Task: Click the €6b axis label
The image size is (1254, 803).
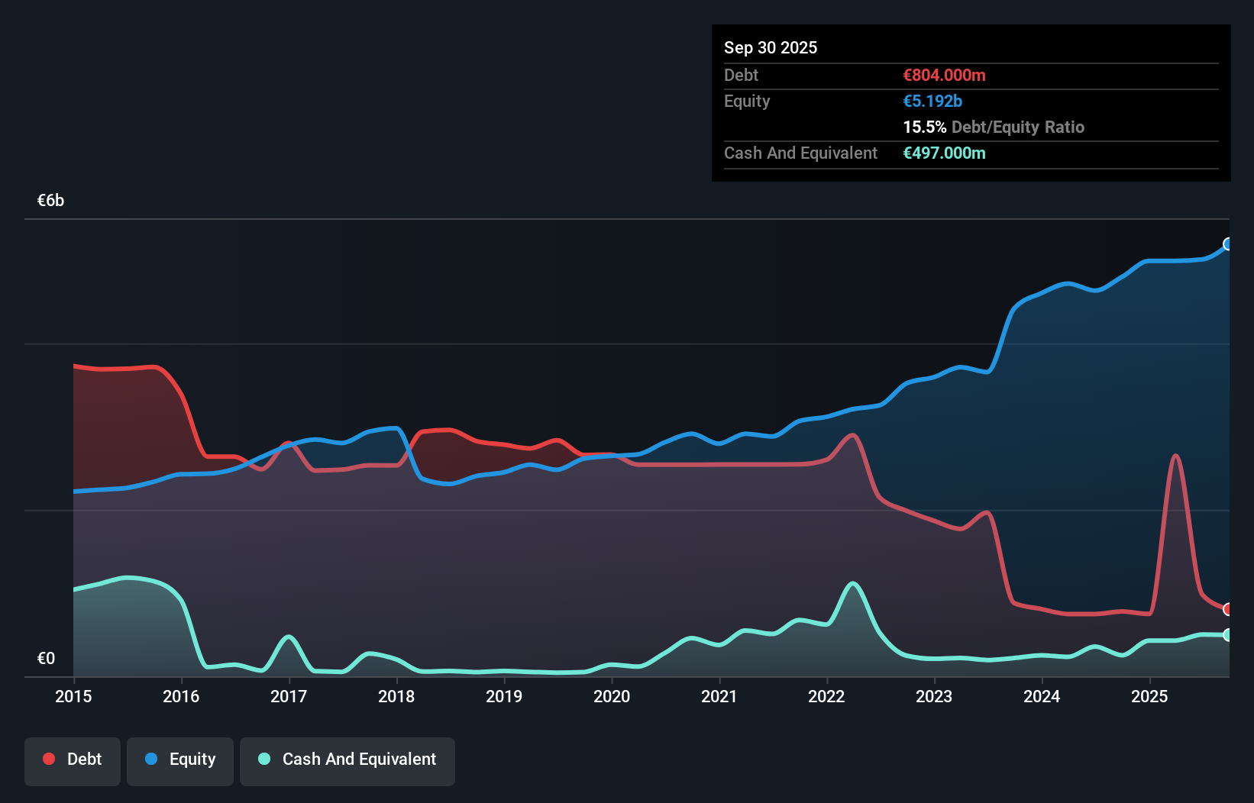Action: tap(50, 200)
